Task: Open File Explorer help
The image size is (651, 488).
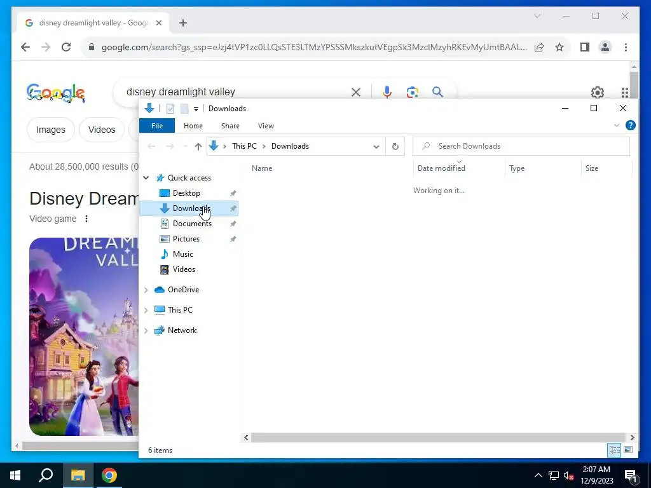Action: point(630,125)
